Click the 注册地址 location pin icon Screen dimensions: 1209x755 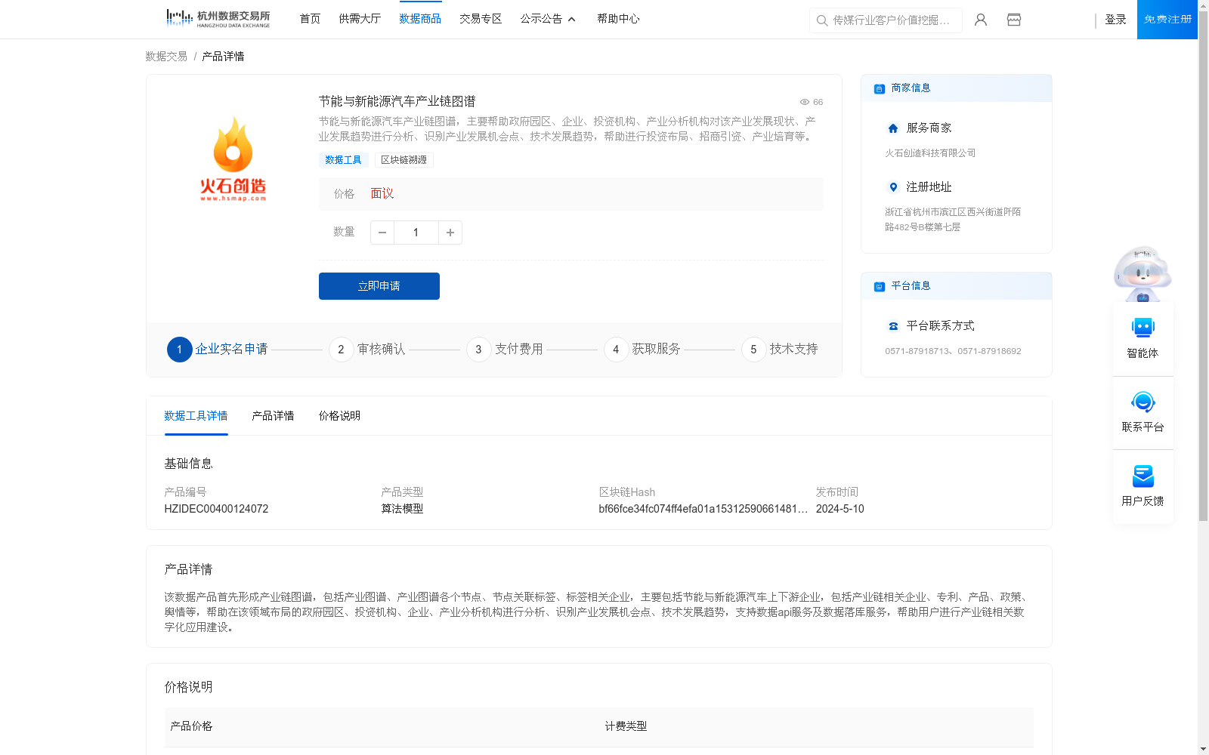(893, 187)
